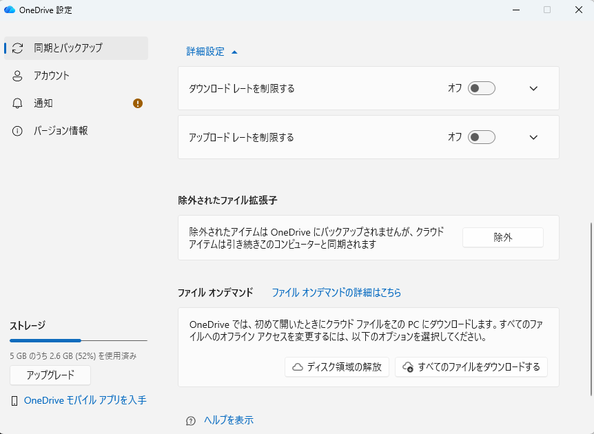Click the person icon beside アカウント
594x434 pixels.
point(17,76)
